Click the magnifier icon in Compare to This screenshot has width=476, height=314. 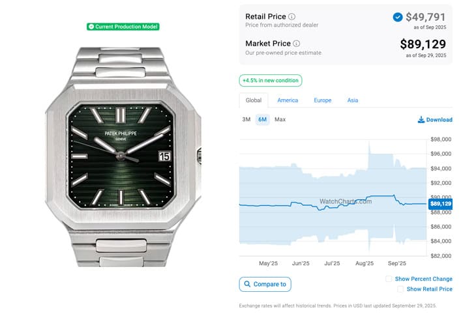click(x=247, y=284)
